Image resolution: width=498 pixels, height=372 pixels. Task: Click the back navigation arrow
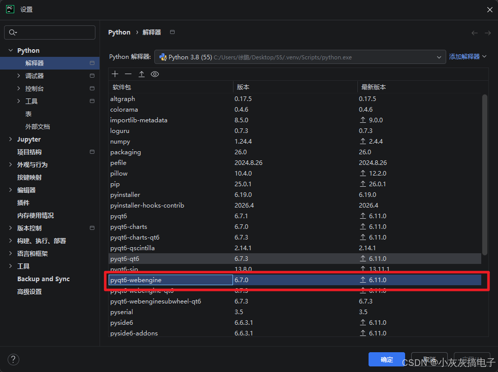(x=475, y=33)
